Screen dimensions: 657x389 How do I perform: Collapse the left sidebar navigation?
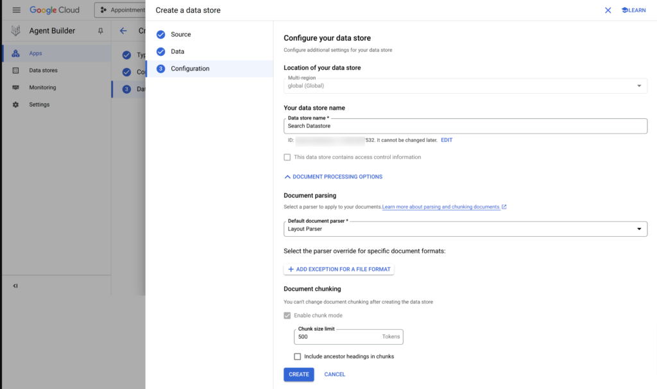tap(15, 286)
